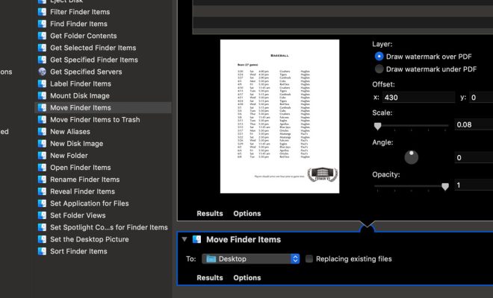493x298 pixels.
Task: Click the Set Spotlight Comments icon
Action: pyautogui.click(x=42, y=227)
